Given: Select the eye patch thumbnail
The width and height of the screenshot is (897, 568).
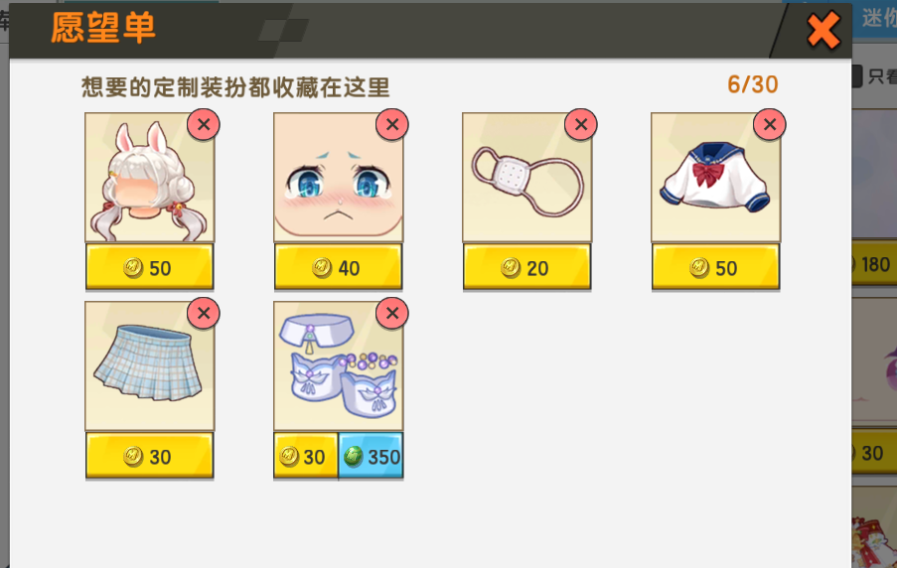Looking at the screenshot, I should click(526, 178).
